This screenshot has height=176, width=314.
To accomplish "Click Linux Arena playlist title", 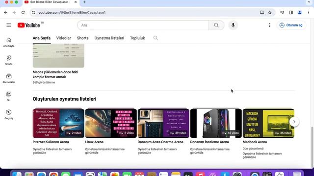I will [94, 142].
